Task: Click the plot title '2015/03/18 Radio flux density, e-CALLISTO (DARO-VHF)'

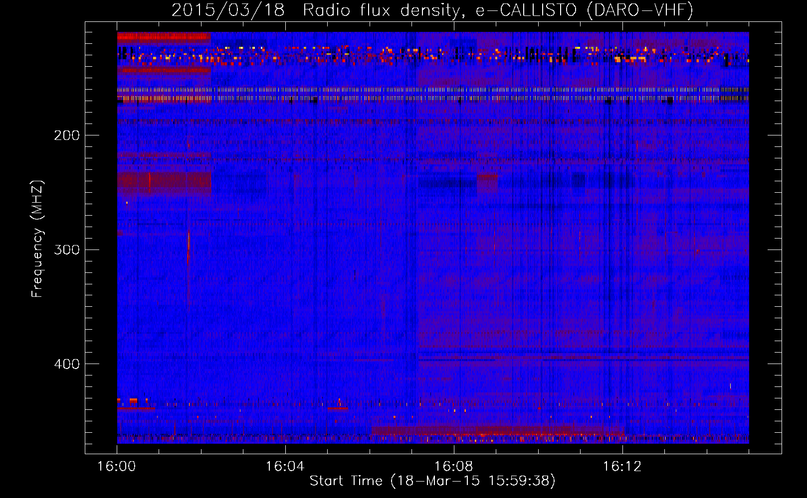Action: tap(432, 10)
